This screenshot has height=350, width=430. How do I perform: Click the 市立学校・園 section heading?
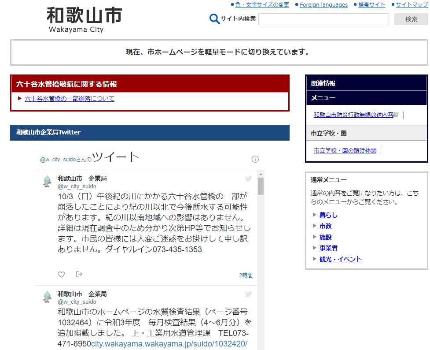(328, 133)
